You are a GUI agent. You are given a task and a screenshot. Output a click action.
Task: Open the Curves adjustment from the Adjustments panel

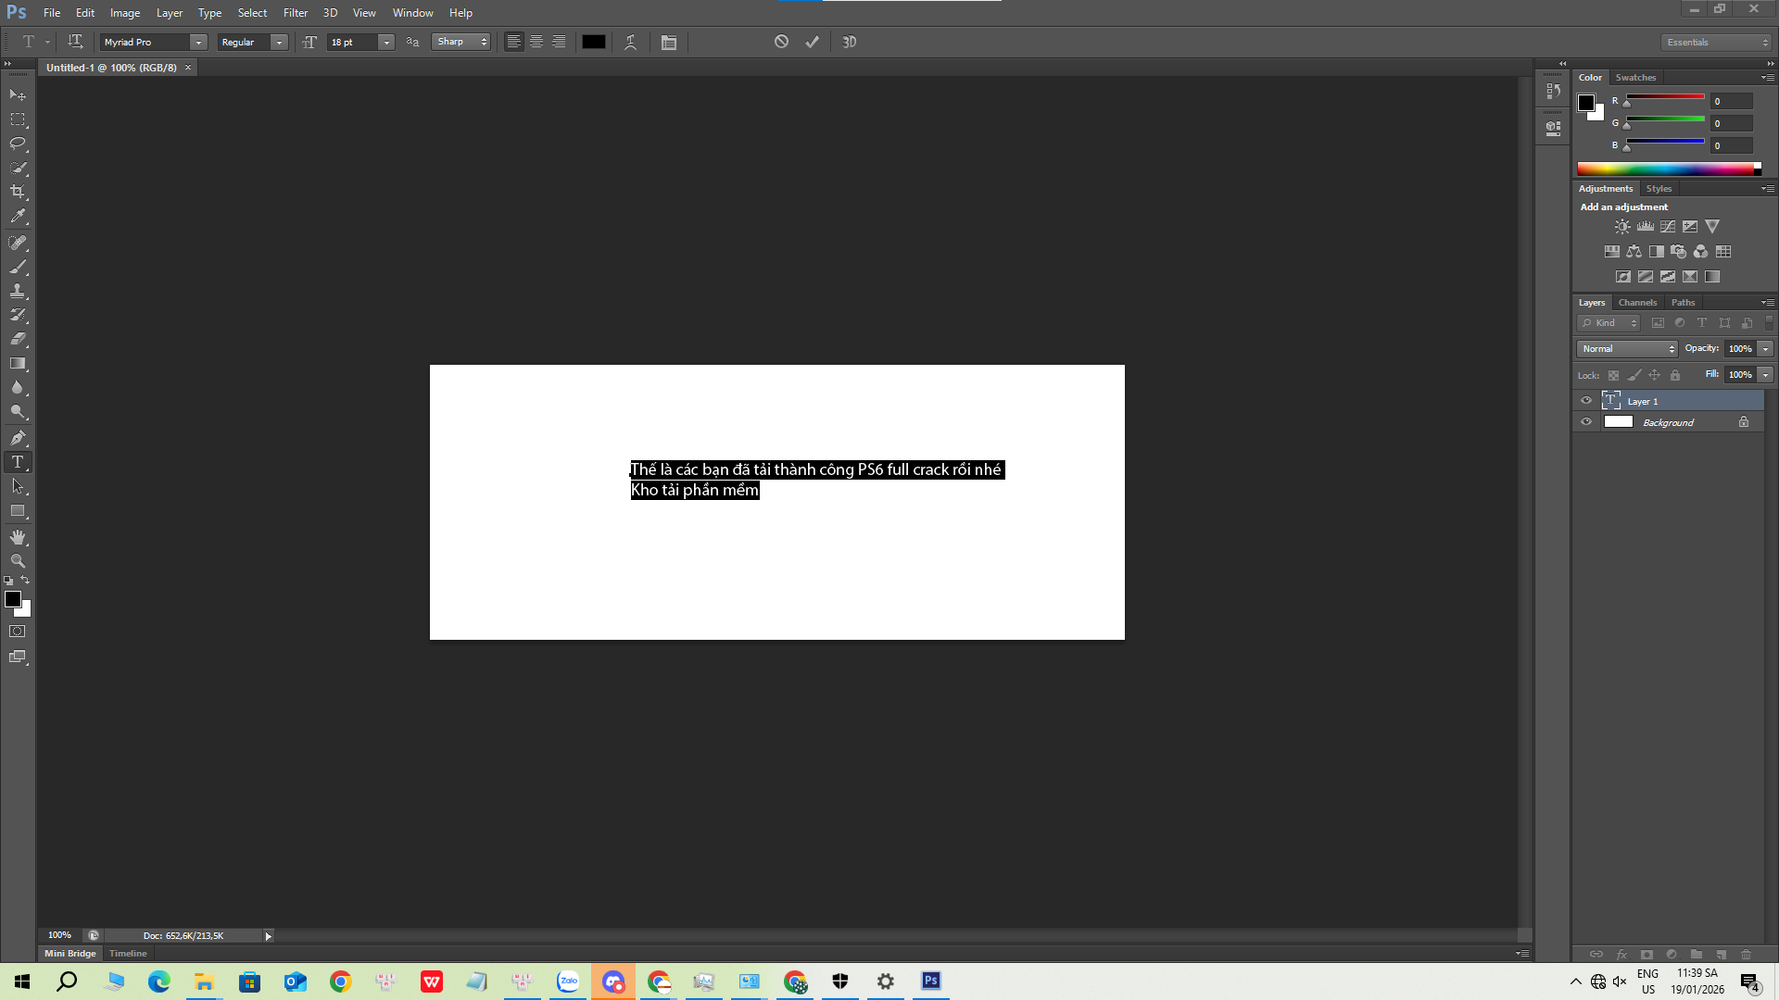point(1668,226)
